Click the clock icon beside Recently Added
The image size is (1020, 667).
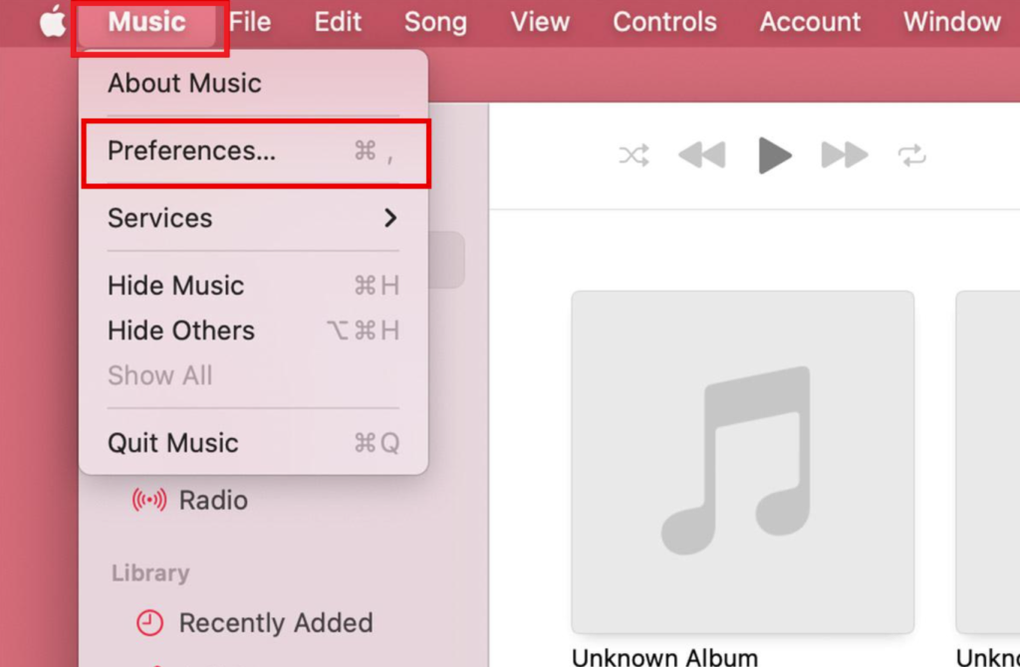[x=148, y=622]
